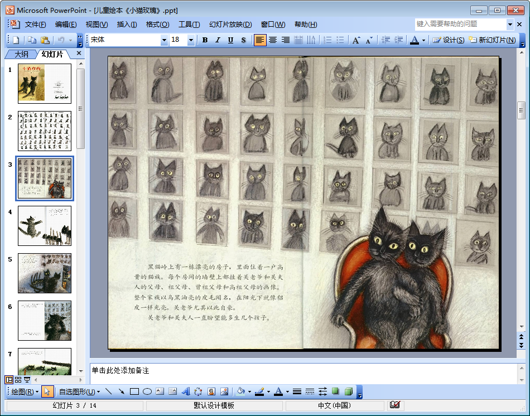Switch to slide sorter view

coord(18,380)
